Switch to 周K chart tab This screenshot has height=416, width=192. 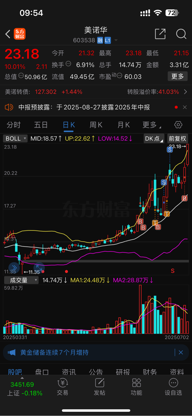96,125
